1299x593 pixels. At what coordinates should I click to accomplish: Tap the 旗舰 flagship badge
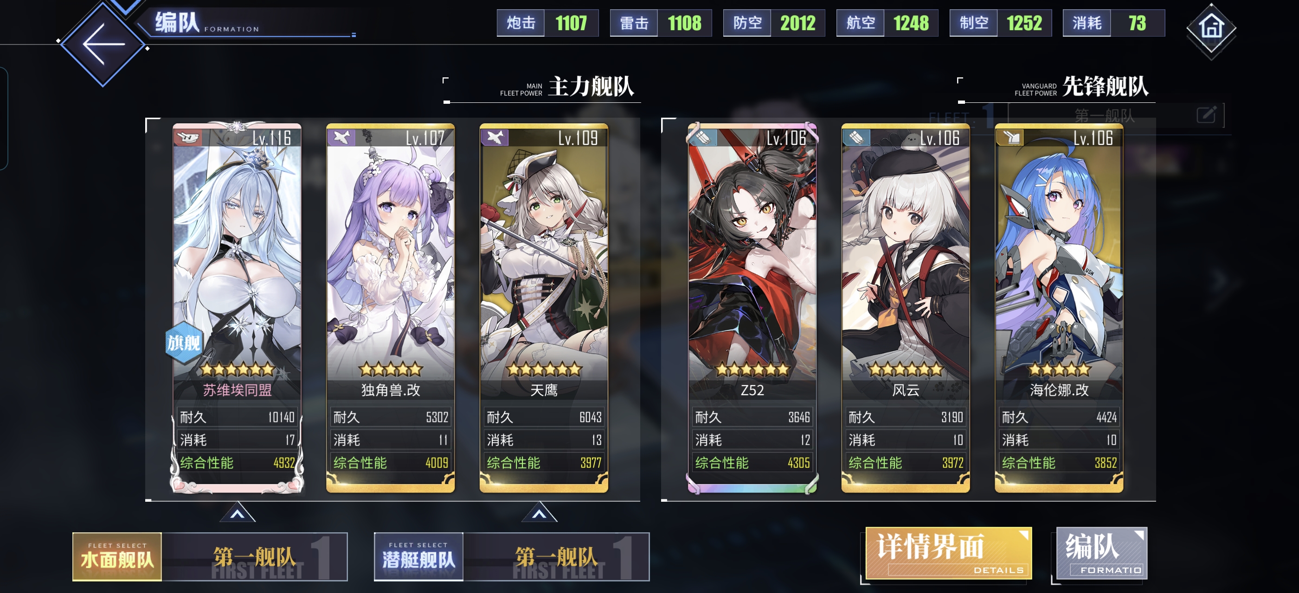pos(184,343)
